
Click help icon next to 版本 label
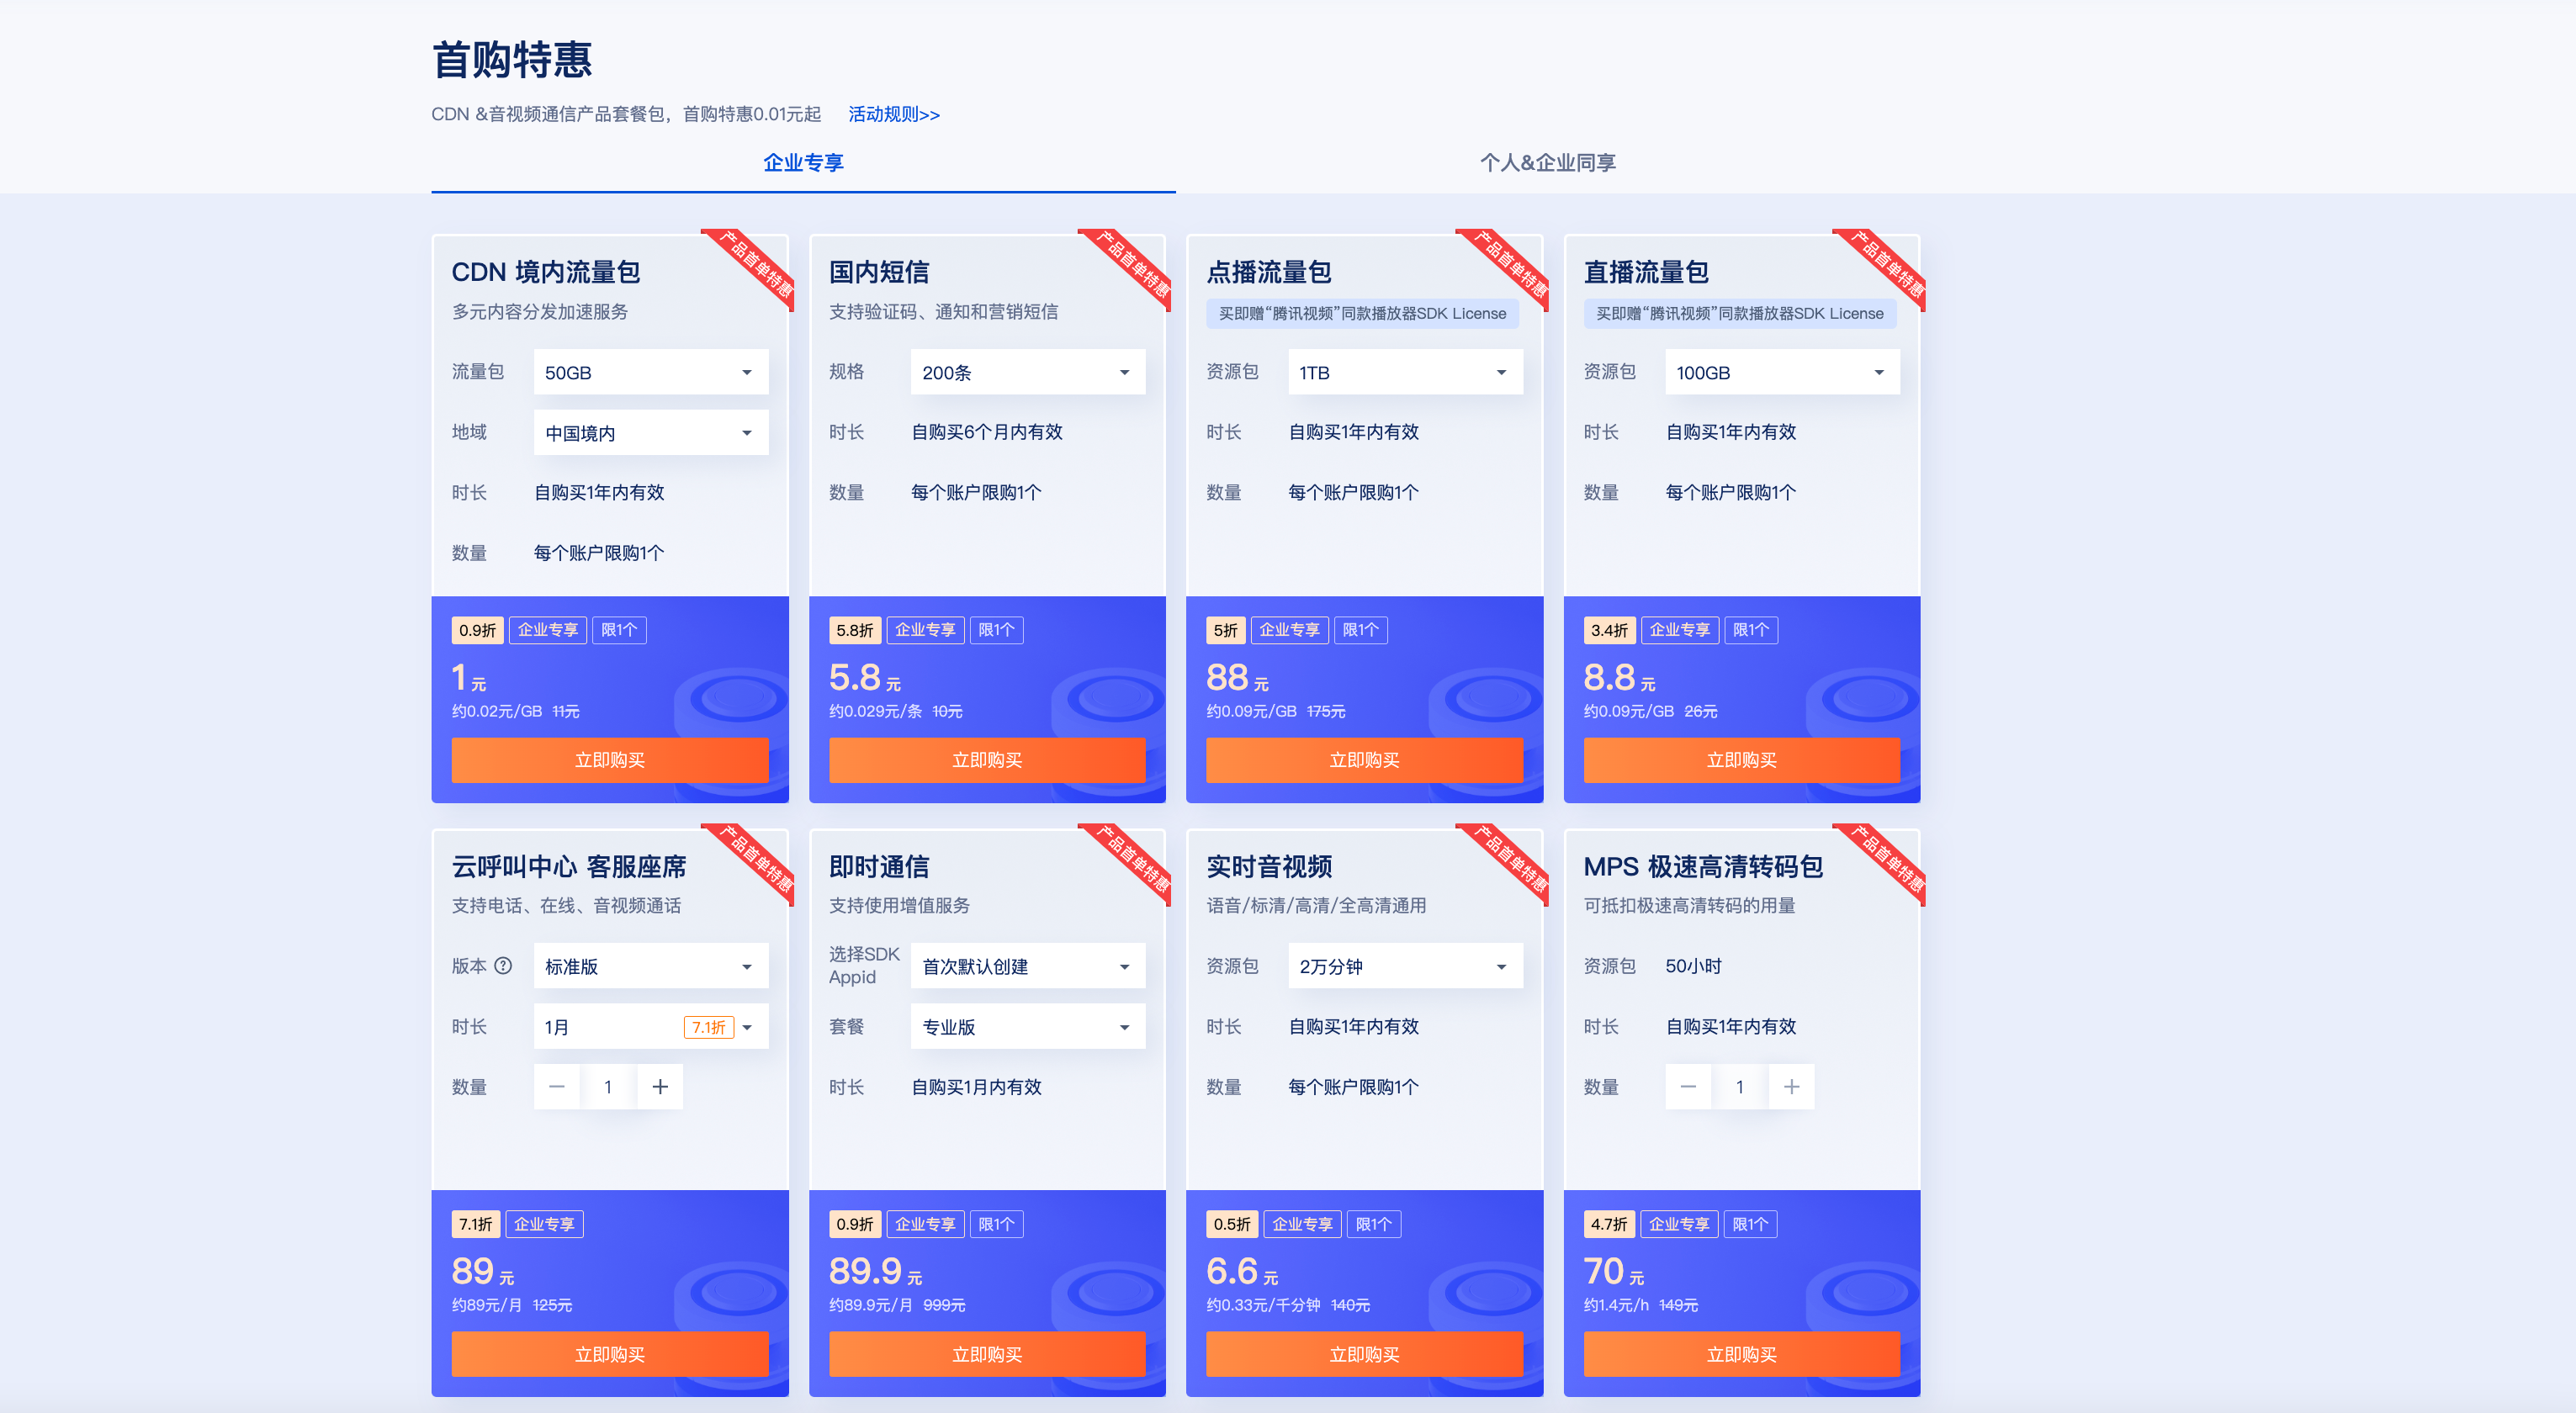pyautogui.click(x=503, y=966)
